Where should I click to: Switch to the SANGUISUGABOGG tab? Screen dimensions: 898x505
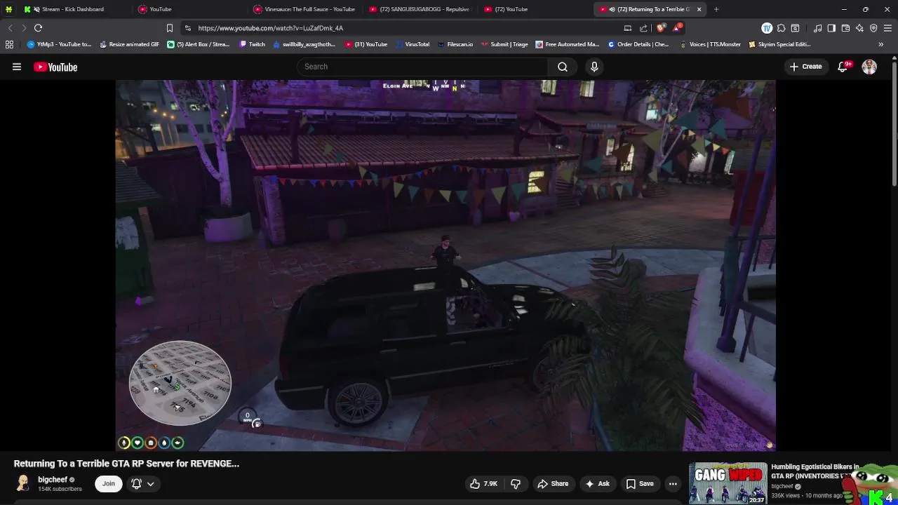click(420, 9)
